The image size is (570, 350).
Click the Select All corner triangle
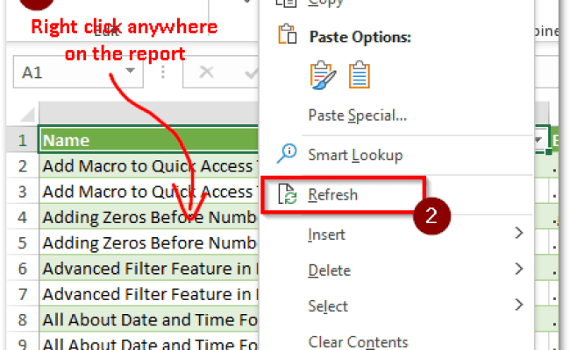(x=27, y=115)
